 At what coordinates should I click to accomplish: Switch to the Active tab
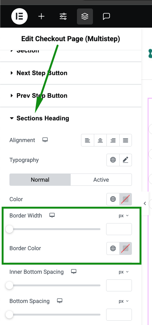[x=101, y=180]
